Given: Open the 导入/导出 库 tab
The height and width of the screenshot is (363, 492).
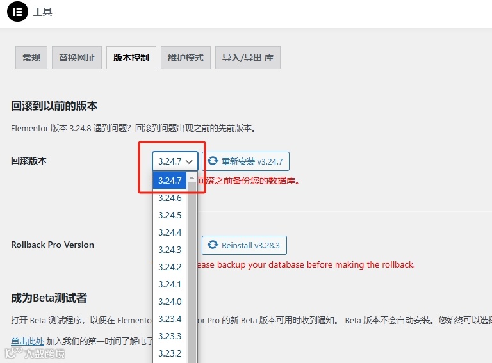Looking at the screenshot, I should point(248,58).
